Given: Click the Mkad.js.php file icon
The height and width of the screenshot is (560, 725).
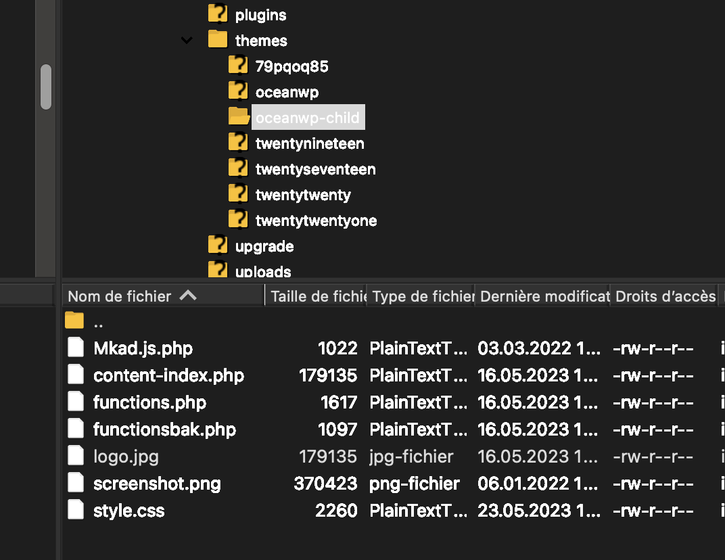Looking at the screenshot, I should (x=76, y=348).
